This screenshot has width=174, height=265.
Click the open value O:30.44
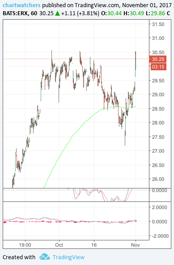click(x=111, y=13)
